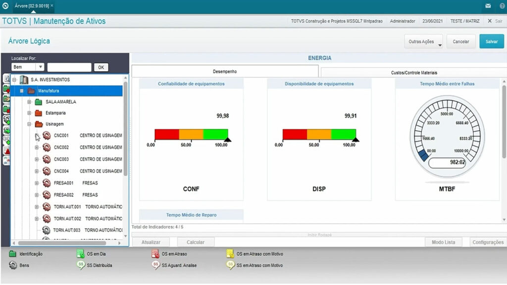Screen dimensions: 507x285
Task: Click the green SALA AMARELA folder icon
Action: pyautogui.click(x=39, y=102)
